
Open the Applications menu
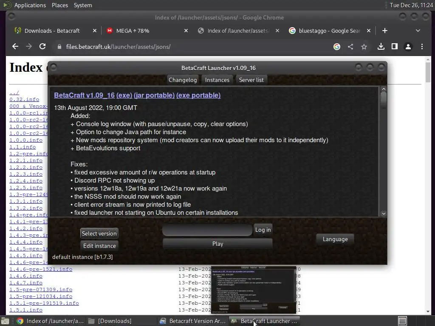30,5
